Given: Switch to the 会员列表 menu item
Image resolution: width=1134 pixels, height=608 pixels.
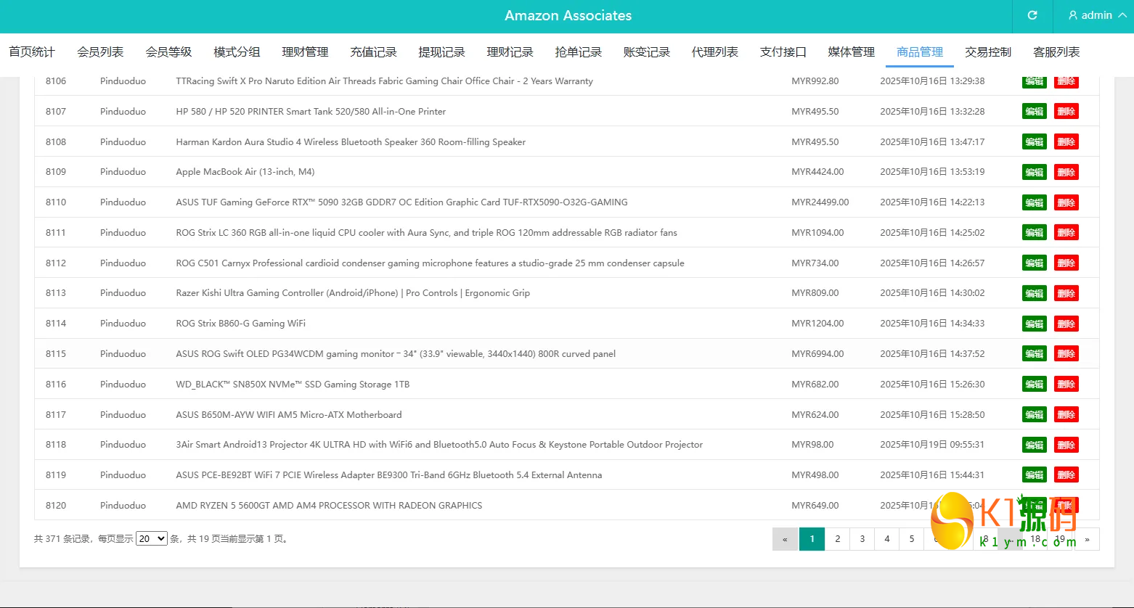Looking at the screenshot, I should click(99, 52).
